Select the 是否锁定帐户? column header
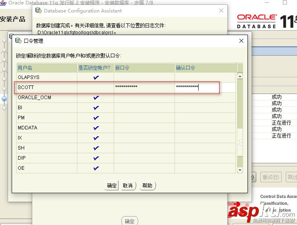Screen dimensions: 297x225 click(x=96, y=68)
